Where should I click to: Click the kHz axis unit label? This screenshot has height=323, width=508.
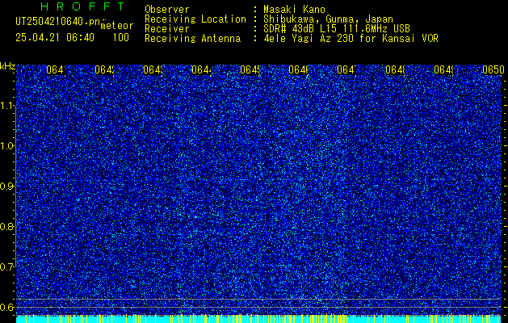point(8,67)
